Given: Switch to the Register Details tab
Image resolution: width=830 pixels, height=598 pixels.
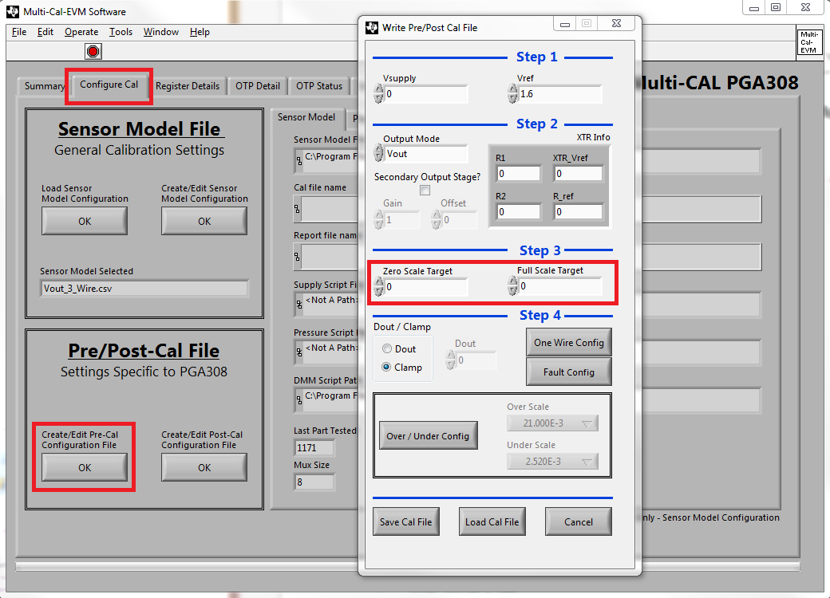Looking at the screenshot, I should [x=188, y=85].
